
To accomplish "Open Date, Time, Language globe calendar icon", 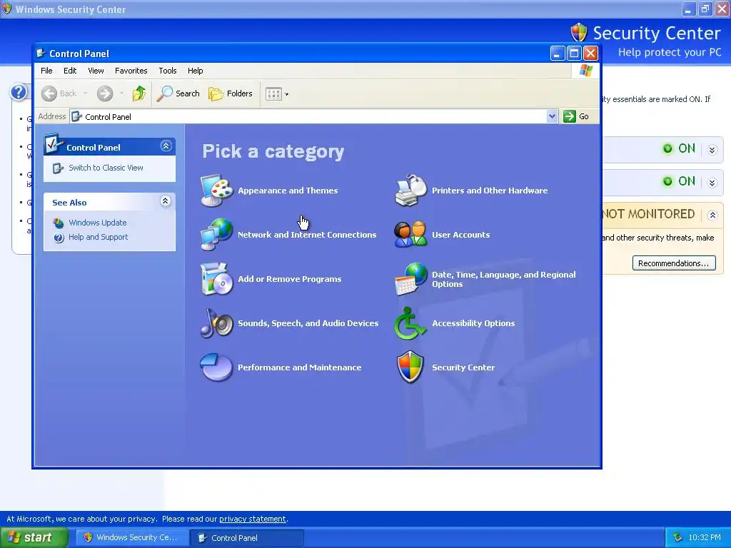I will pyautogui.click(x=410, y=279).
